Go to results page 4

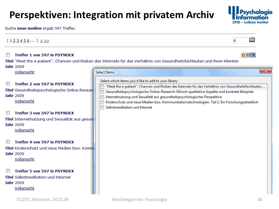21,41
